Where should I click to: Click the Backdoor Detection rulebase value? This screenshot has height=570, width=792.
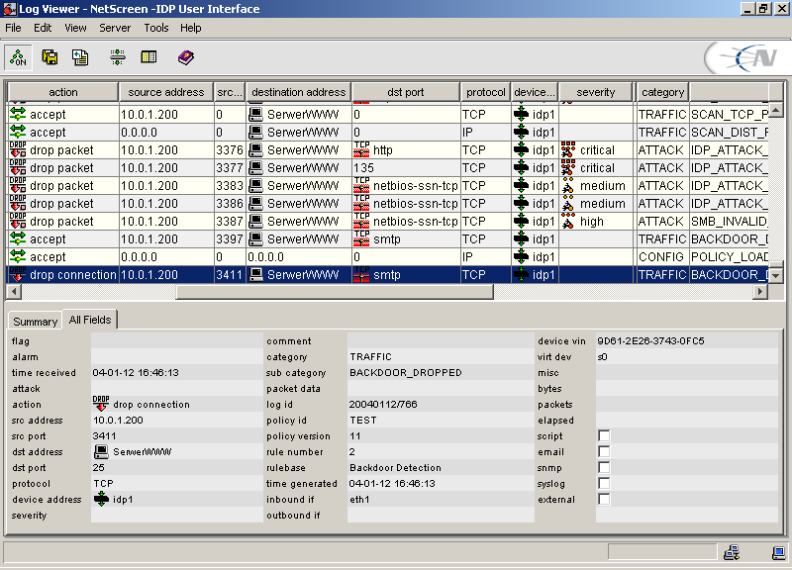click(x=395, y=467)
